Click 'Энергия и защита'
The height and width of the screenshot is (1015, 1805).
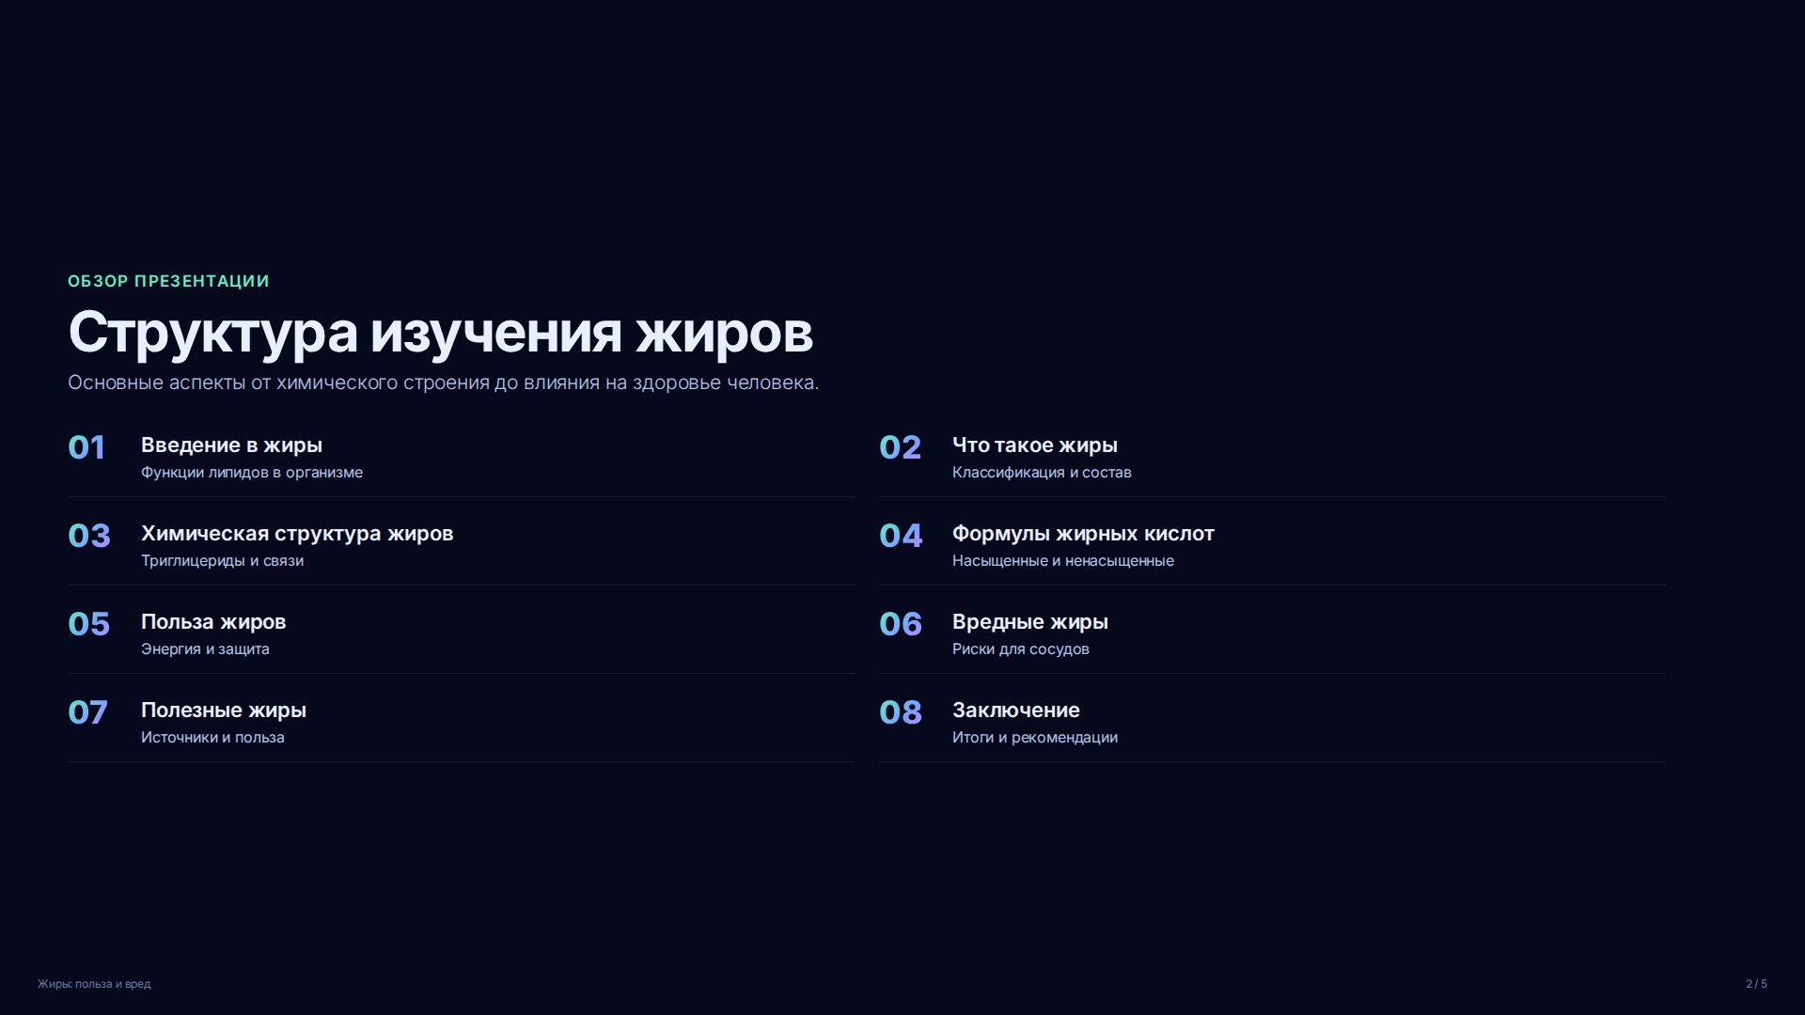pos(205,648)
